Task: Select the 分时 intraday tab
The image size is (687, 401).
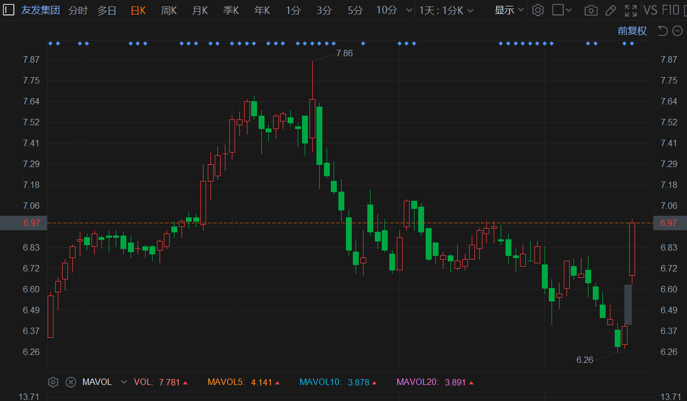Action: [78, 10]
